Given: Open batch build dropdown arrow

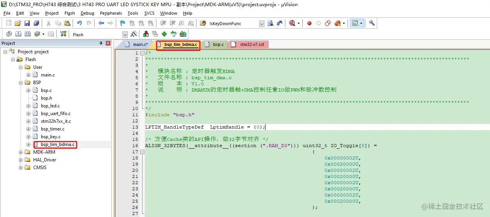Looking at the screenshot, I should [x=43, y=34].
